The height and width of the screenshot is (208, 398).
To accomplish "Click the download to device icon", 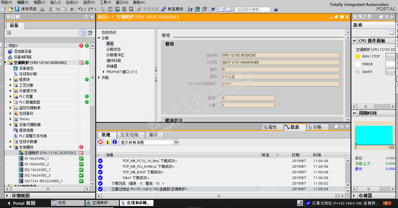I will (110, 9).
